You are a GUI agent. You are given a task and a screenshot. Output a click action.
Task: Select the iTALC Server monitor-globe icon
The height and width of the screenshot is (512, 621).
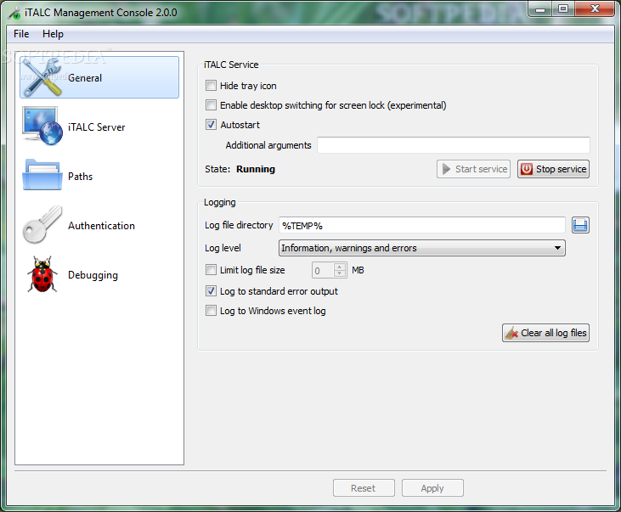pos(42,127)
